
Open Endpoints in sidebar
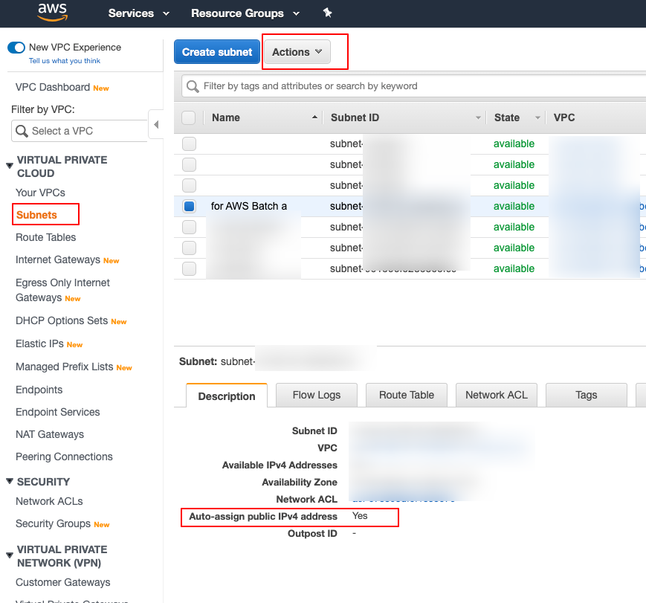39,390
